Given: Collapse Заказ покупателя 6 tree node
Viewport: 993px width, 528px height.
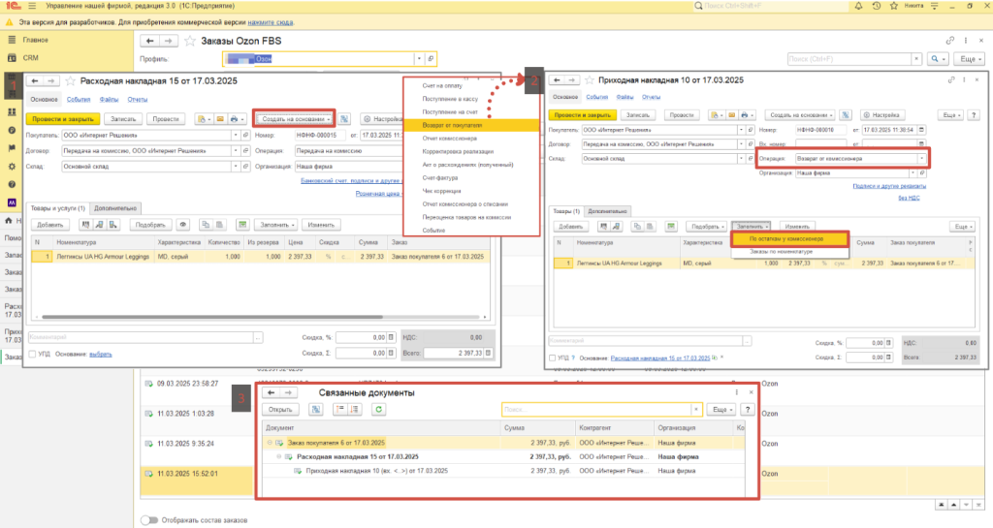Looking at the screenshot, I should pos(270,443).
